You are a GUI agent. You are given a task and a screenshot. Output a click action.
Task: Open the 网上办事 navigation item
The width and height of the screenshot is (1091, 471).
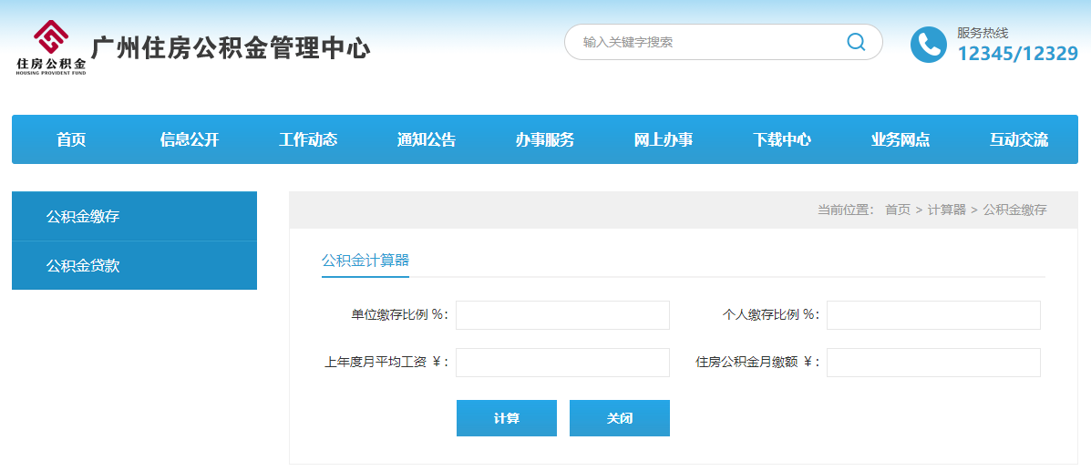coord(664,139)
